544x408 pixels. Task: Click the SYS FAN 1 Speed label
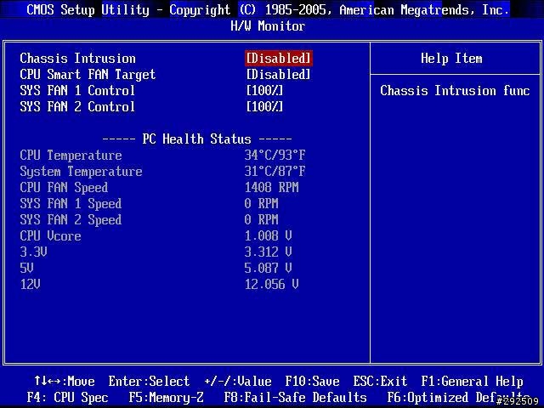click(71, 204)
